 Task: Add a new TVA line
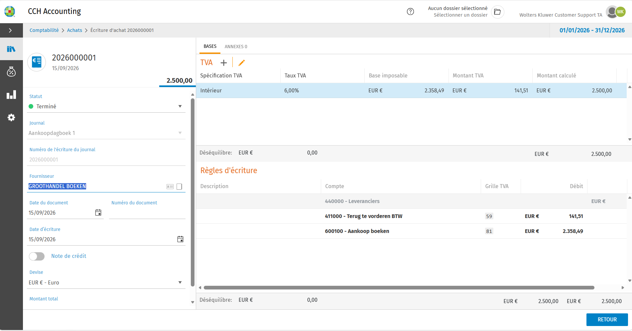[x=224, y=62]
